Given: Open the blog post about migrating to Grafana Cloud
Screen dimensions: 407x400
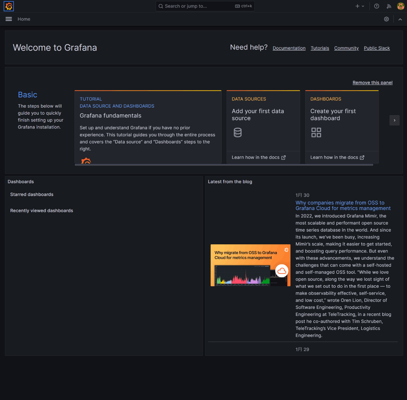Looking at the screenshot, I should click(x=343, y=205).
